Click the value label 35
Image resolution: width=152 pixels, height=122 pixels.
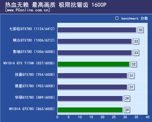click(x=140, y=30)
